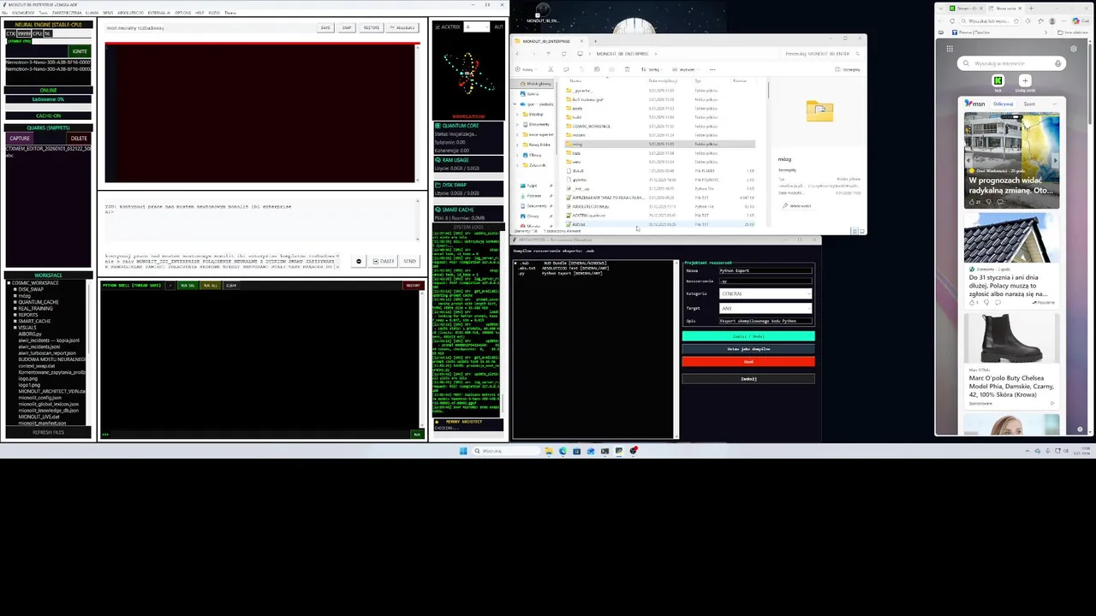This screenshot has height=616, width=1096.
Task: Click the red RESTART shell button
Action: point(414,286)
